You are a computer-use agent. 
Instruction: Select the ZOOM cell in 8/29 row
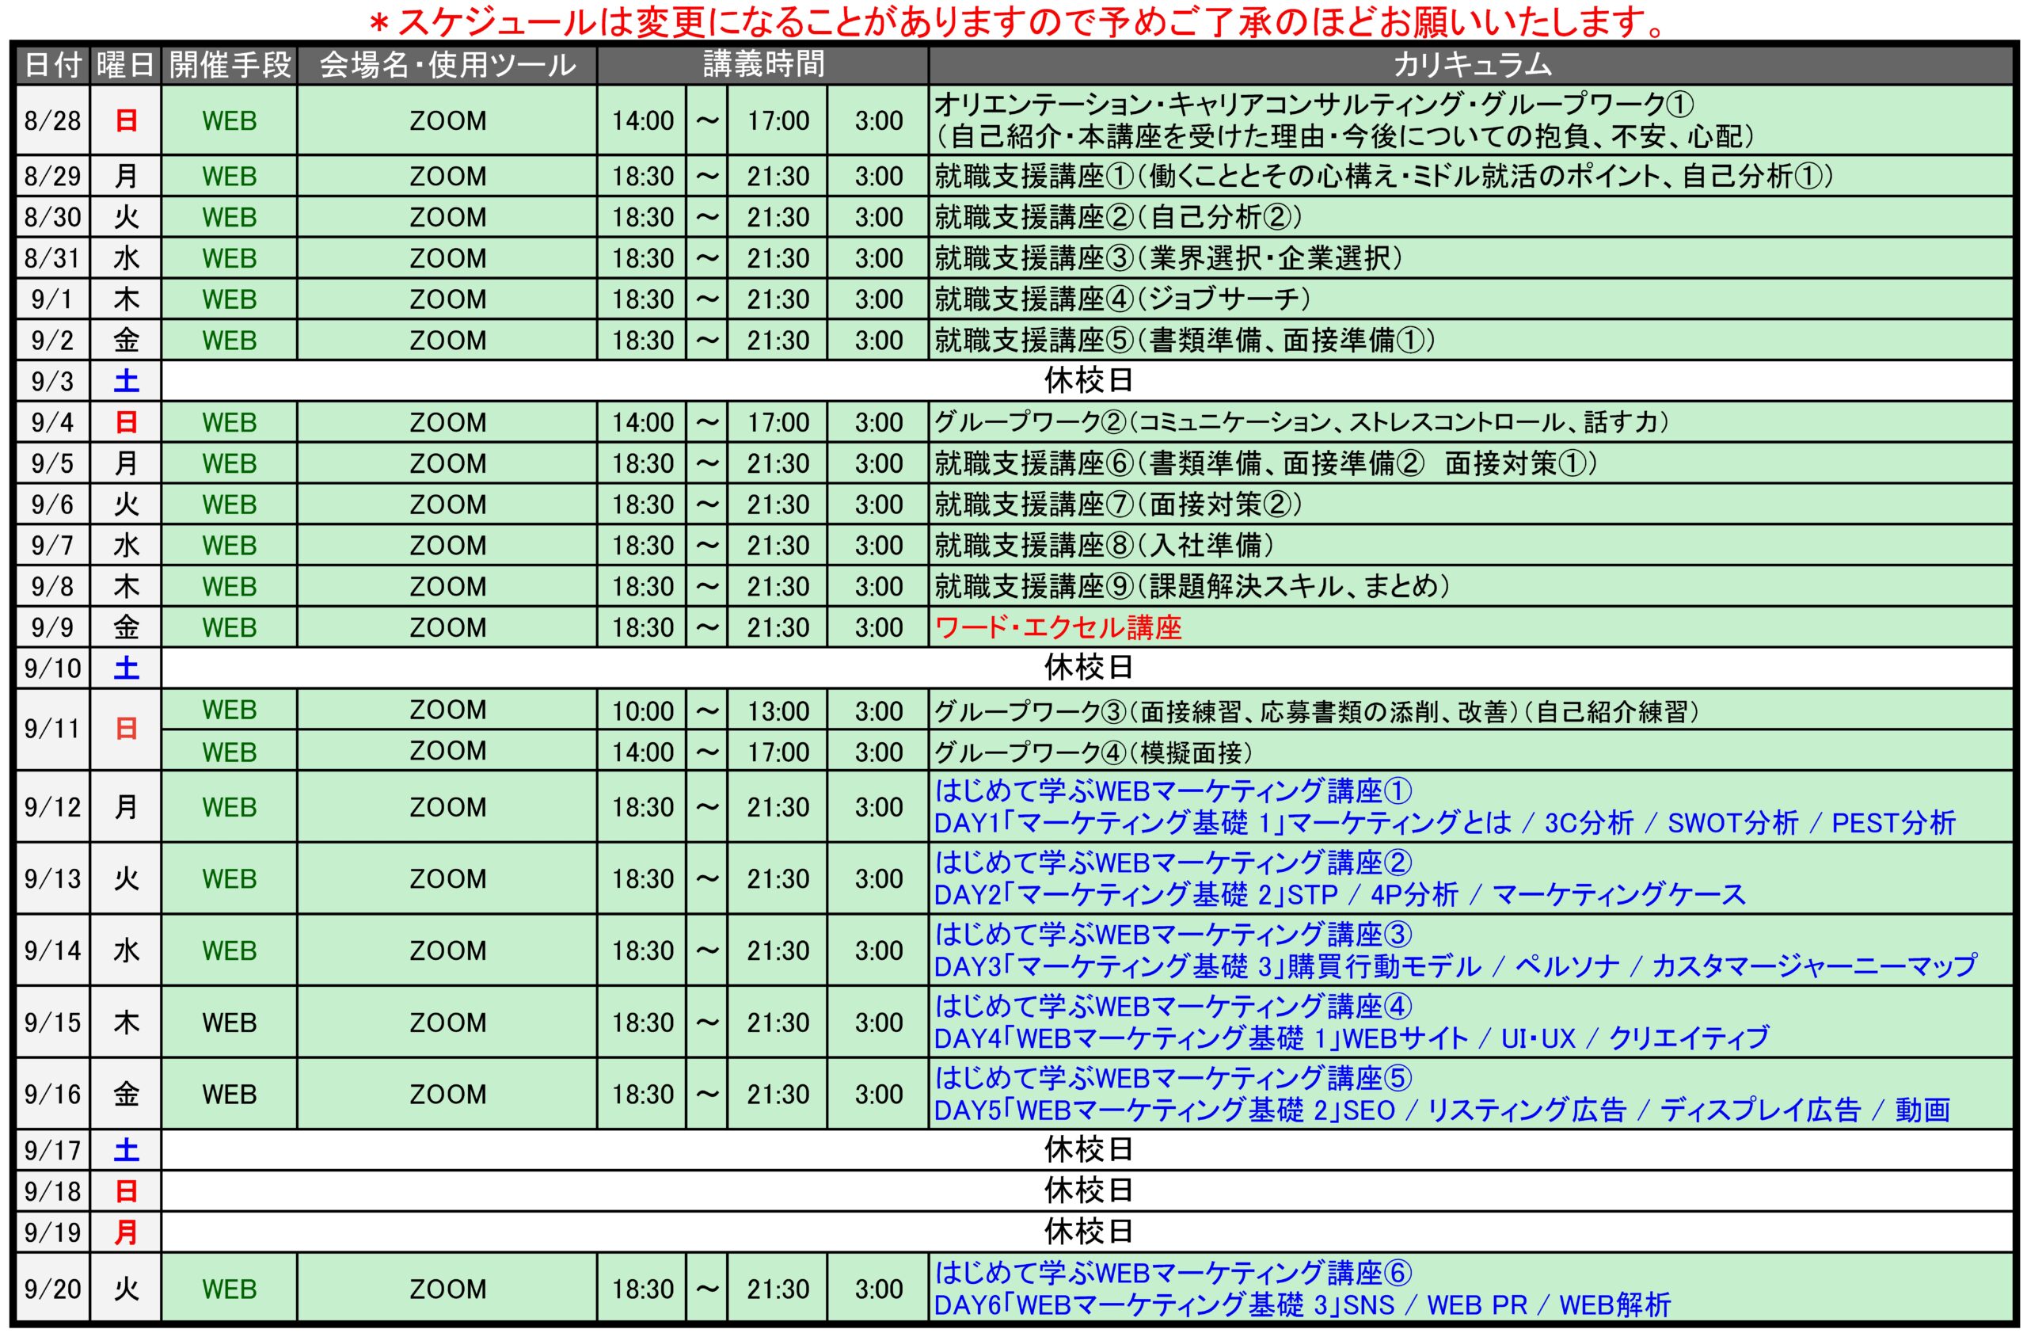447,177
